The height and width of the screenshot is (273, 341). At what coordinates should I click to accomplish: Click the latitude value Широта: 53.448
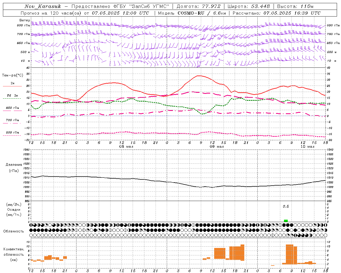point(249,6)
